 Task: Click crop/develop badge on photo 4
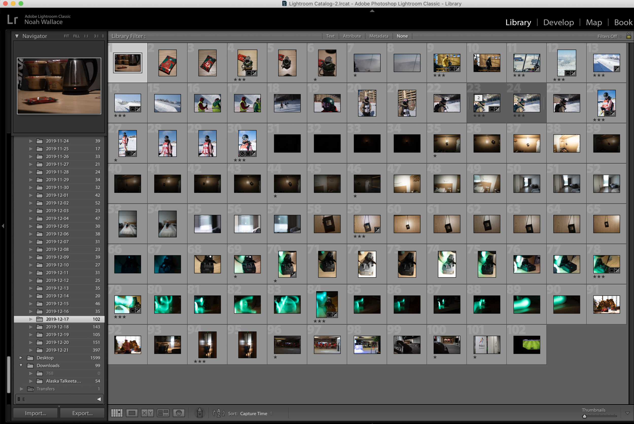251,73
